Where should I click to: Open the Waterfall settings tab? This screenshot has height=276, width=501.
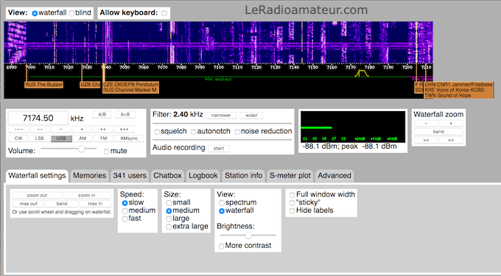tap(37, 176)
